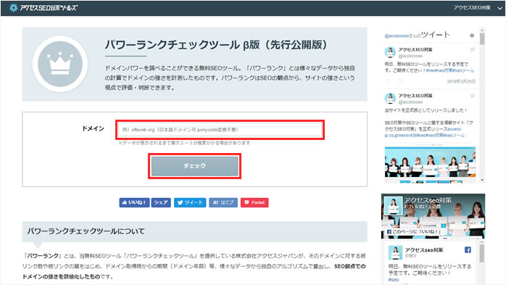Open the Facebook アクセスseo対策 page title
506x285 pixels.
pyautogui.click(x=428, y=200)
